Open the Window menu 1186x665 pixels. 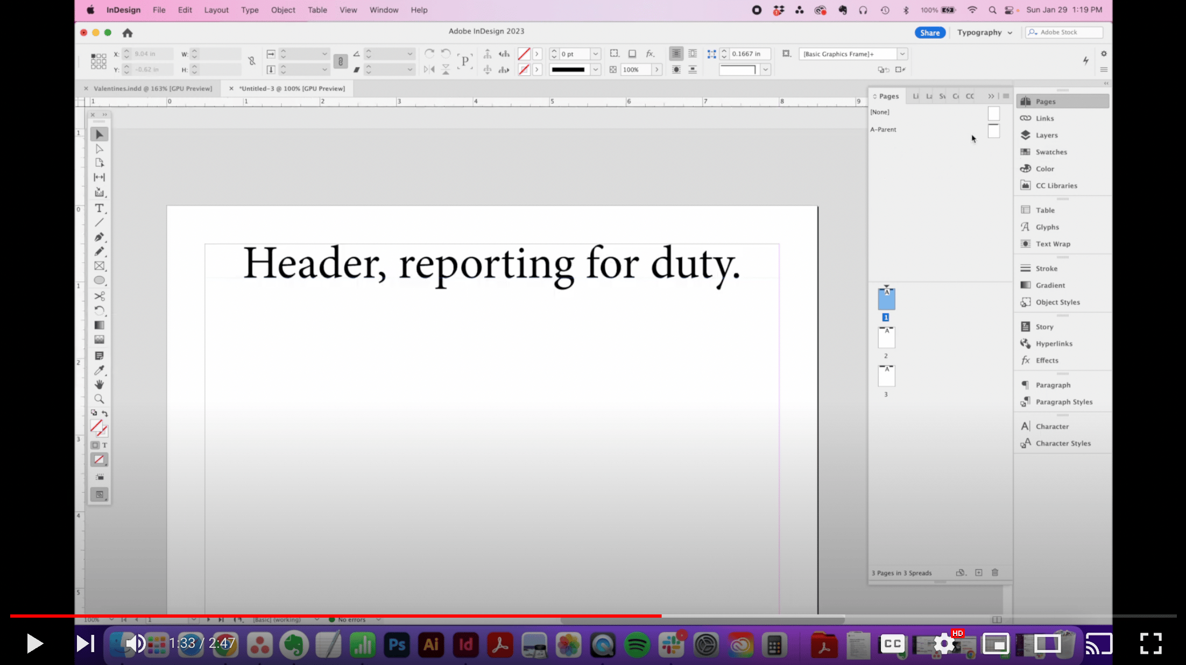coord(384,10)
